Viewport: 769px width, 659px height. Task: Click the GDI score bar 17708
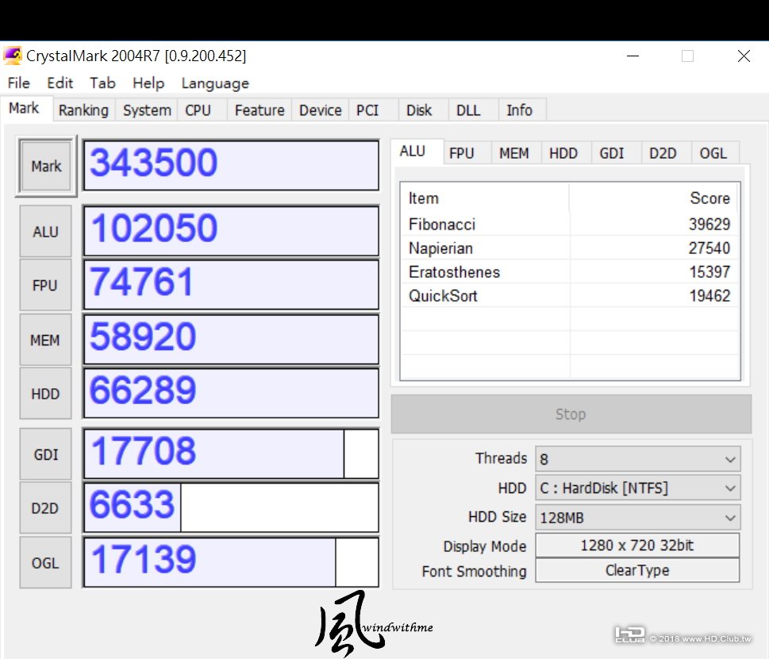pos(231,453)
